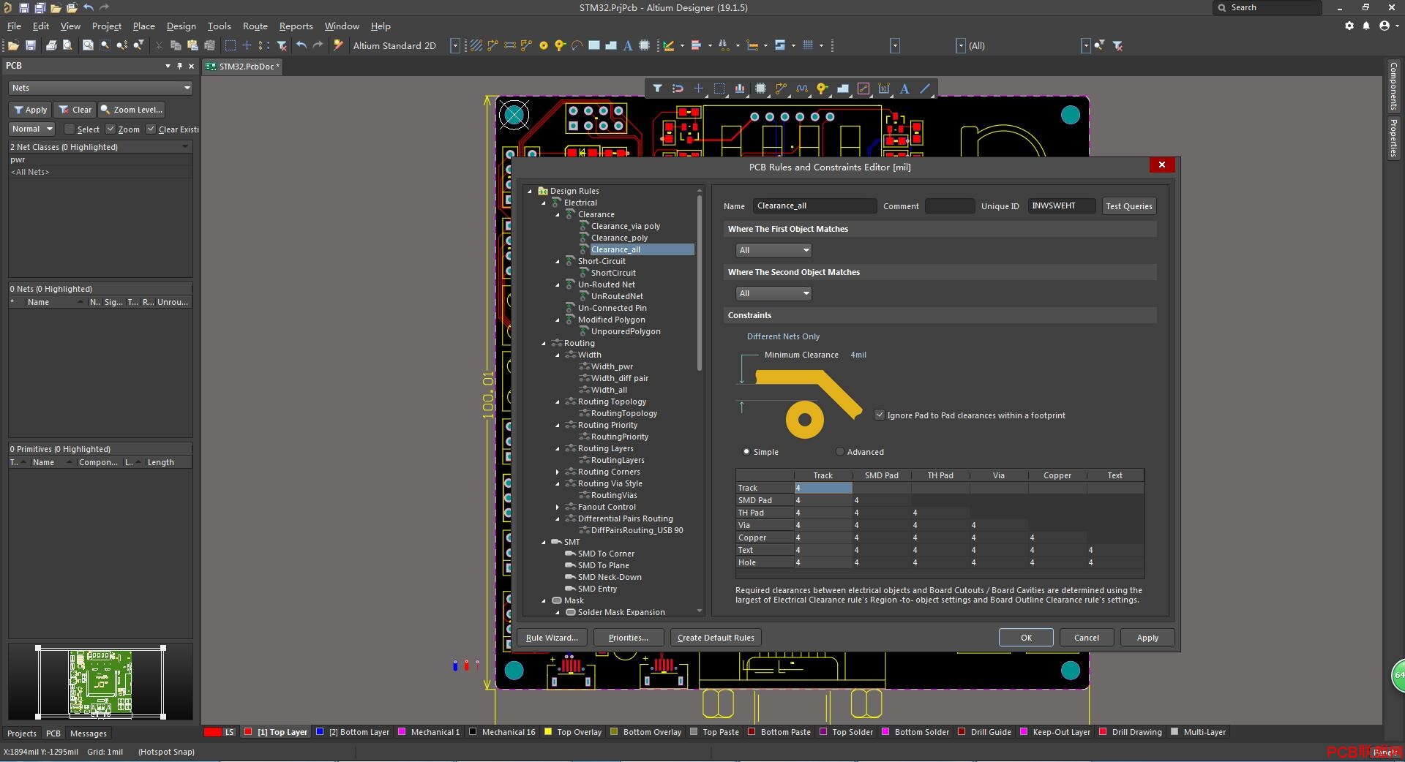Click the Print icon in toolbar
Viewport: 1405px width, 762px height.
pos(51,45)
